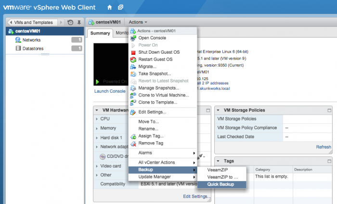Click Edit Settings... link under VM Hardware
Viewport: 337px width, 204px height.
[x=196, y=196]
